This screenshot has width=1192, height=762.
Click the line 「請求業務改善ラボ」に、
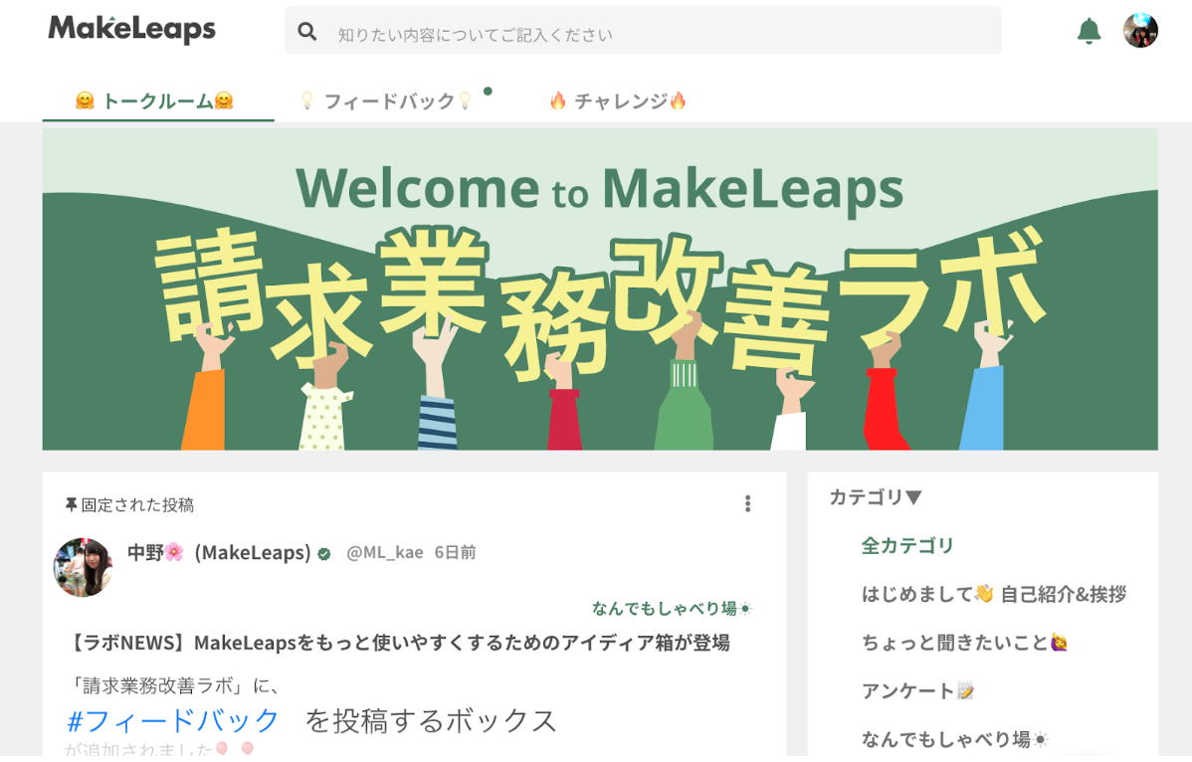[173, 685]
